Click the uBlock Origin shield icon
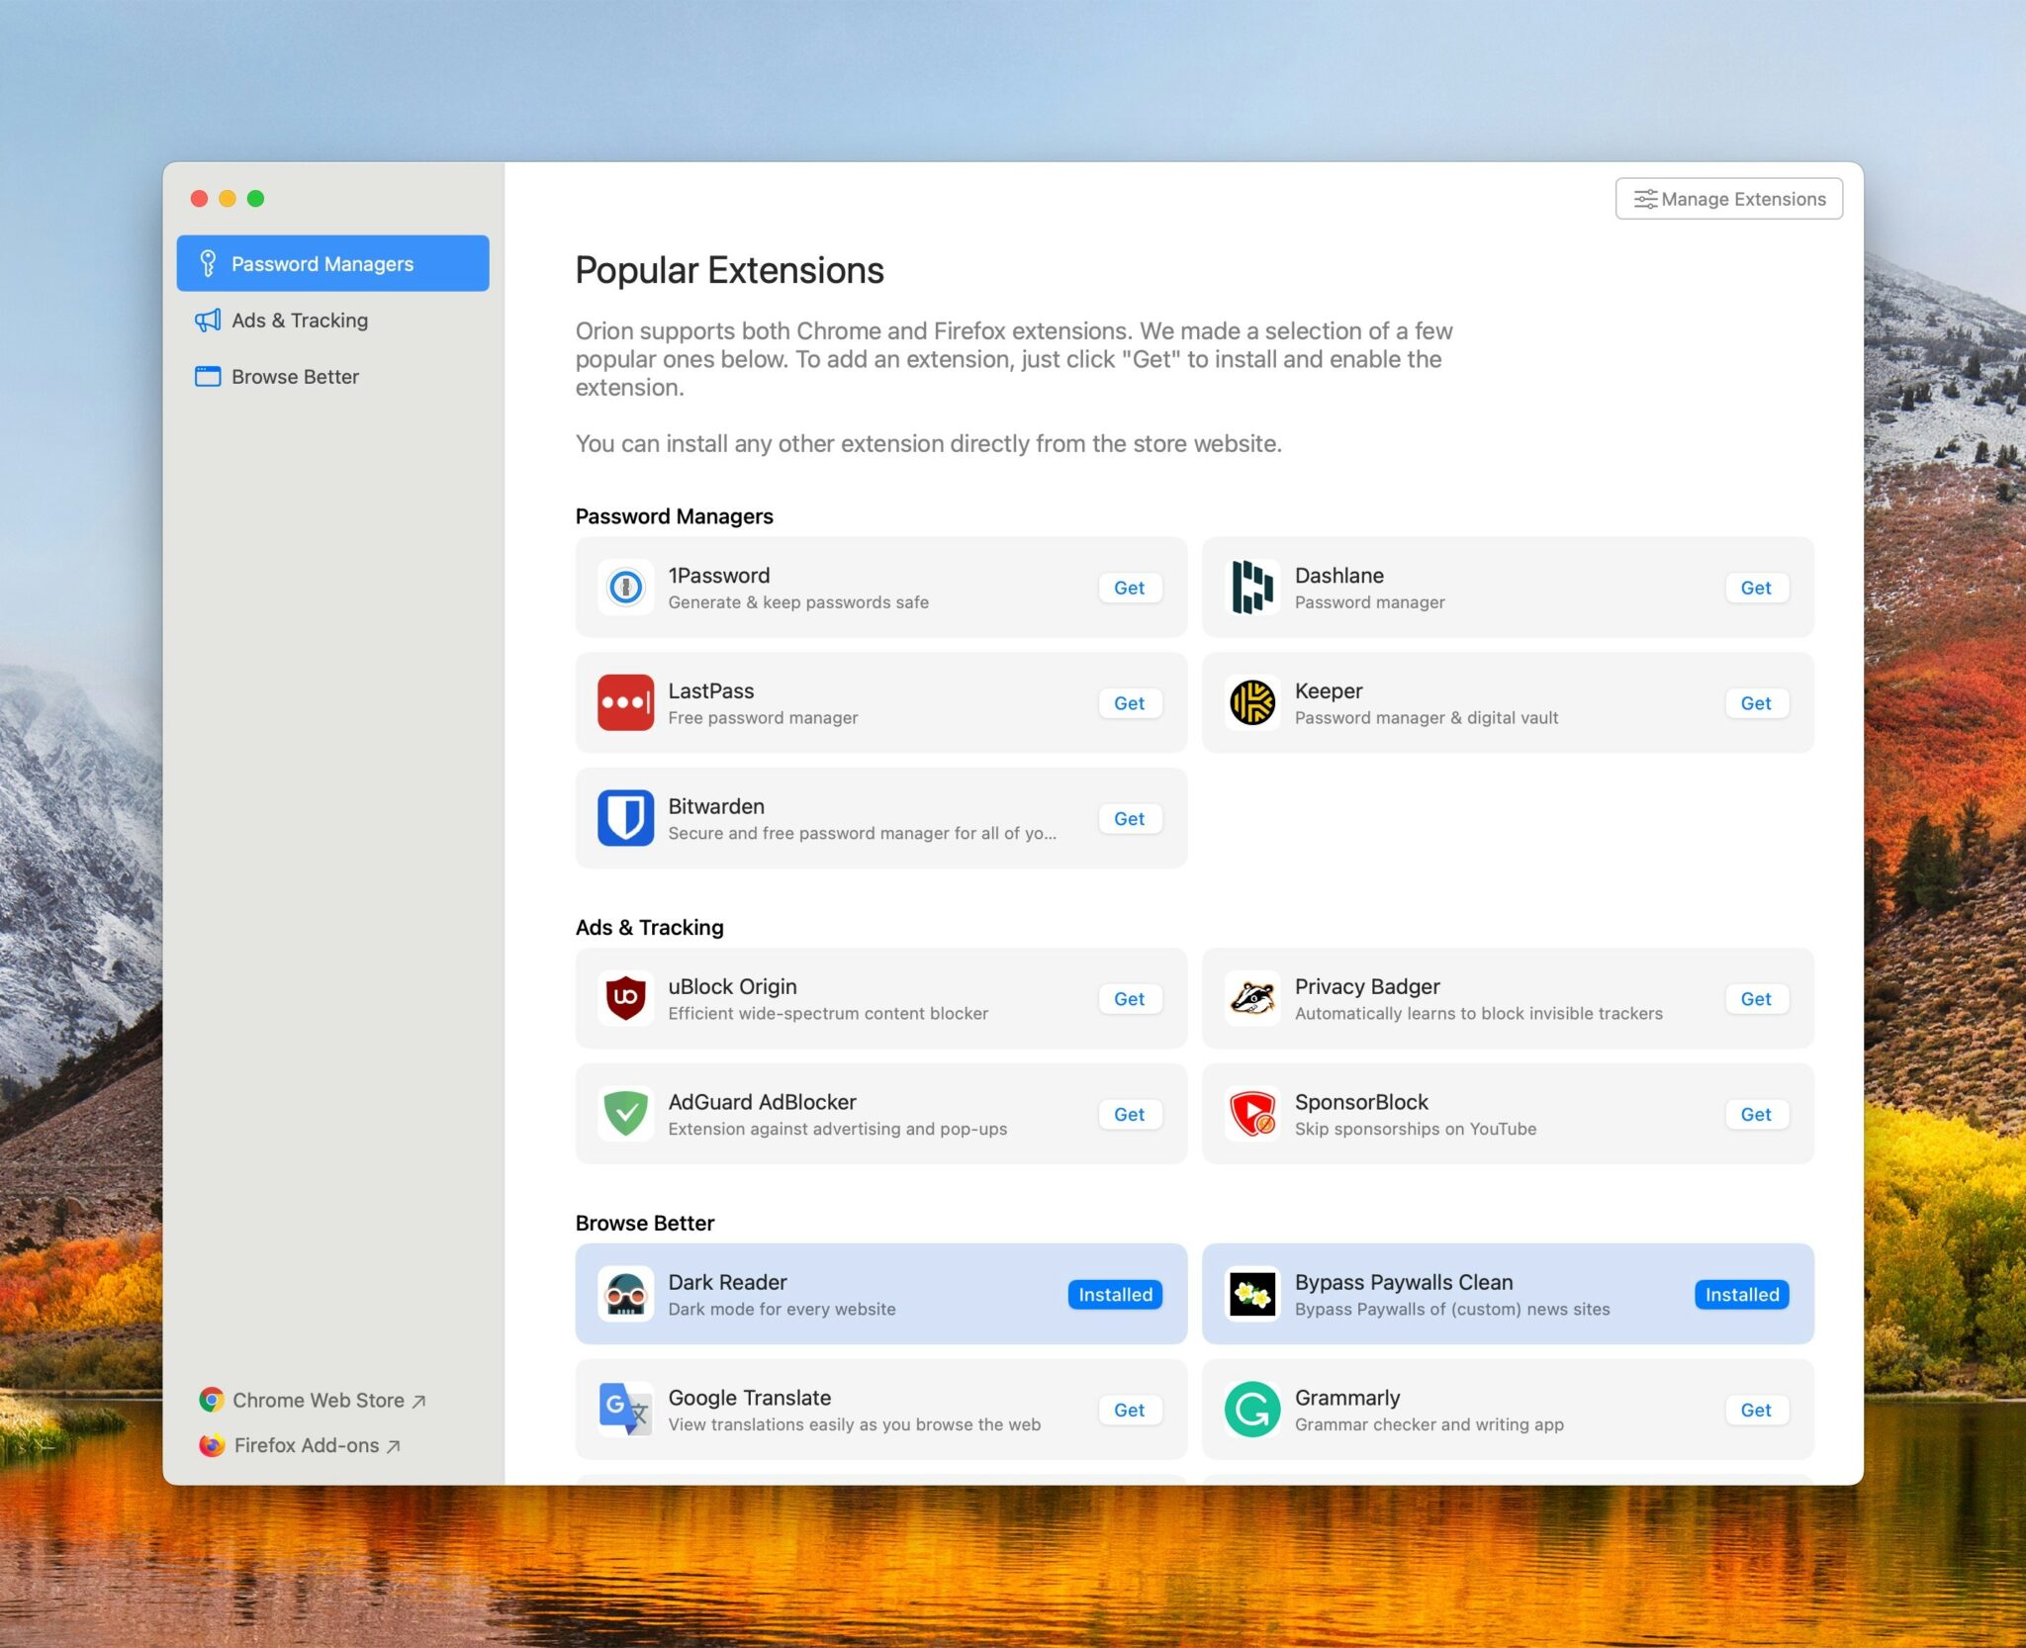Image resolution: width=2026 pixels, height=1648 pixels. (x=625, y=998)
